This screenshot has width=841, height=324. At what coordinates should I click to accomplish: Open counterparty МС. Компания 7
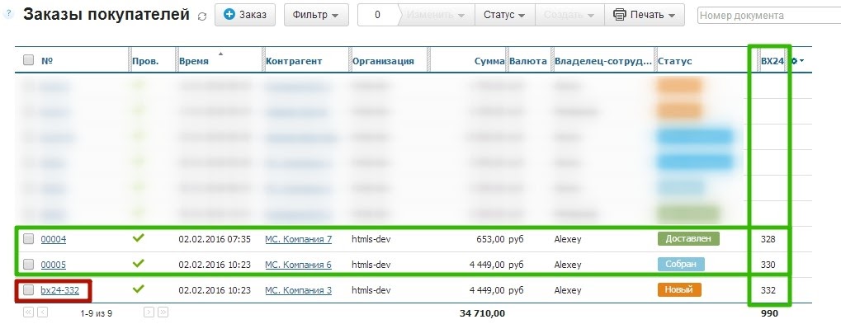(298, 239)
